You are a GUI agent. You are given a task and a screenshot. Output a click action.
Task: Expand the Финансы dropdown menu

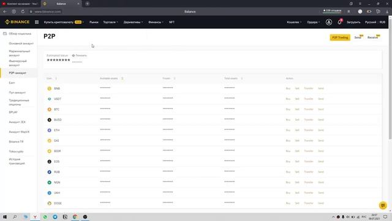coord(156,22)
